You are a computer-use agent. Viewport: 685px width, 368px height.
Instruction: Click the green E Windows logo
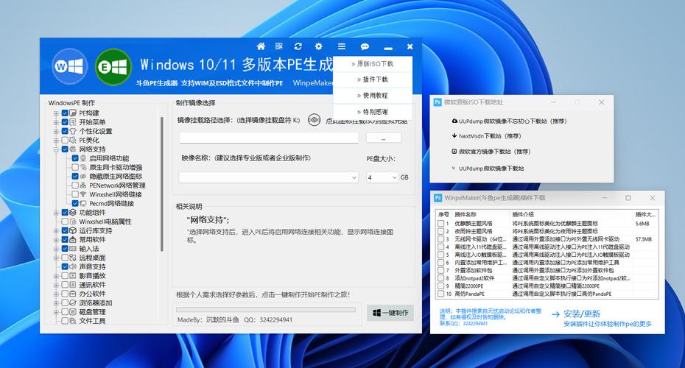pyautogui.click(x=113, y=66)
